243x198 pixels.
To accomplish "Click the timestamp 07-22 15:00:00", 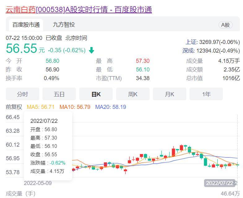I will [24, 38].
